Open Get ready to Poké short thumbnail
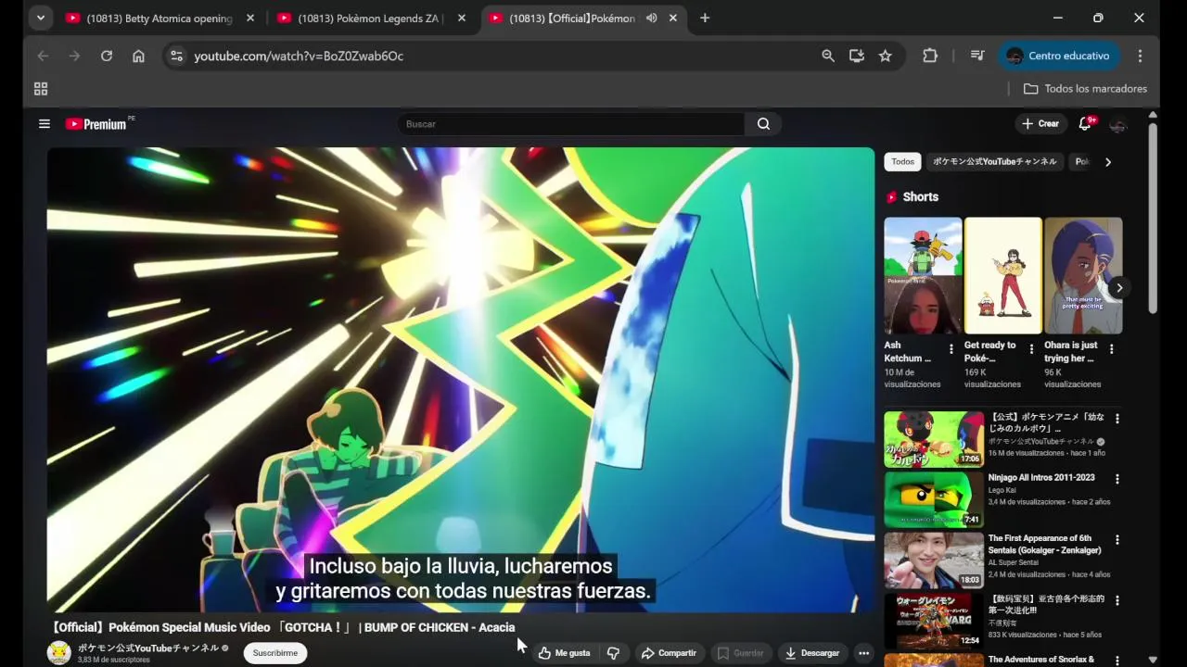The width and height of the screenshot is (1187, 667). click(1003, 275)
